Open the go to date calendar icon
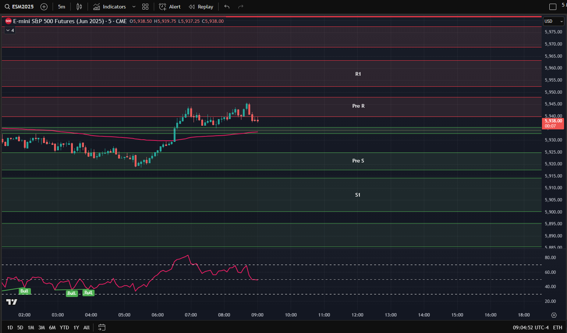 click(102, 327)
